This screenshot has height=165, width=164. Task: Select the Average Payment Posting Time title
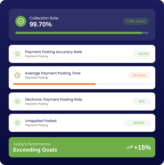(53, 73)
